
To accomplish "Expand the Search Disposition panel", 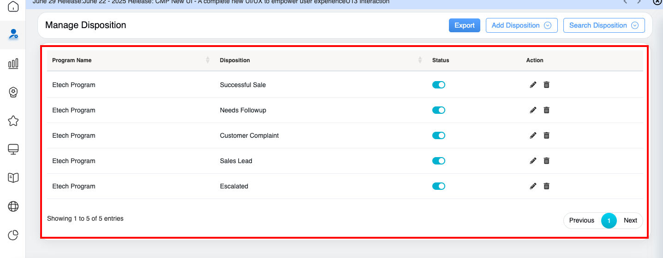I will coord(603,25).
